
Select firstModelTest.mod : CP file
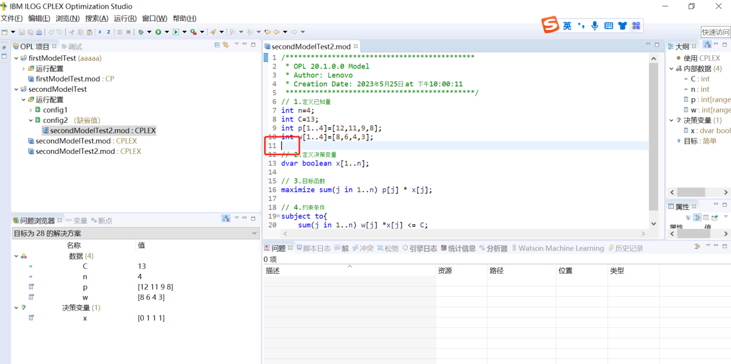click(x=71, y=79)
